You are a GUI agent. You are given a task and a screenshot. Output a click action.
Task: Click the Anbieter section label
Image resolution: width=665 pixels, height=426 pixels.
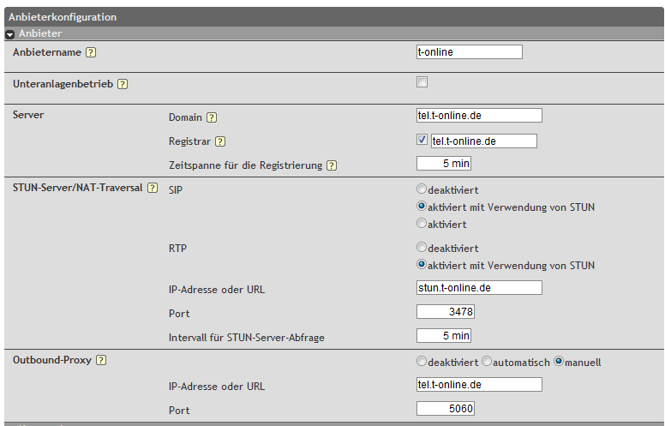(x=40, y=33)
